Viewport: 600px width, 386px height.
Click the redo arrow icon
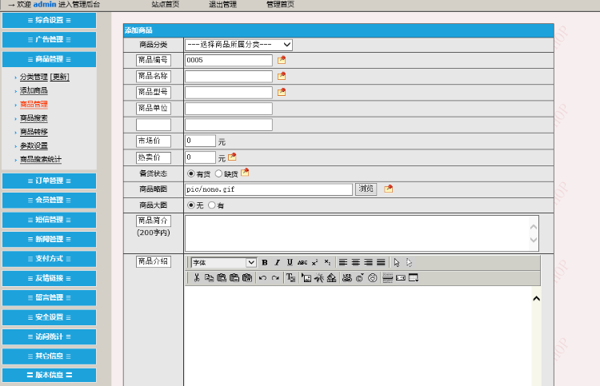275,278
